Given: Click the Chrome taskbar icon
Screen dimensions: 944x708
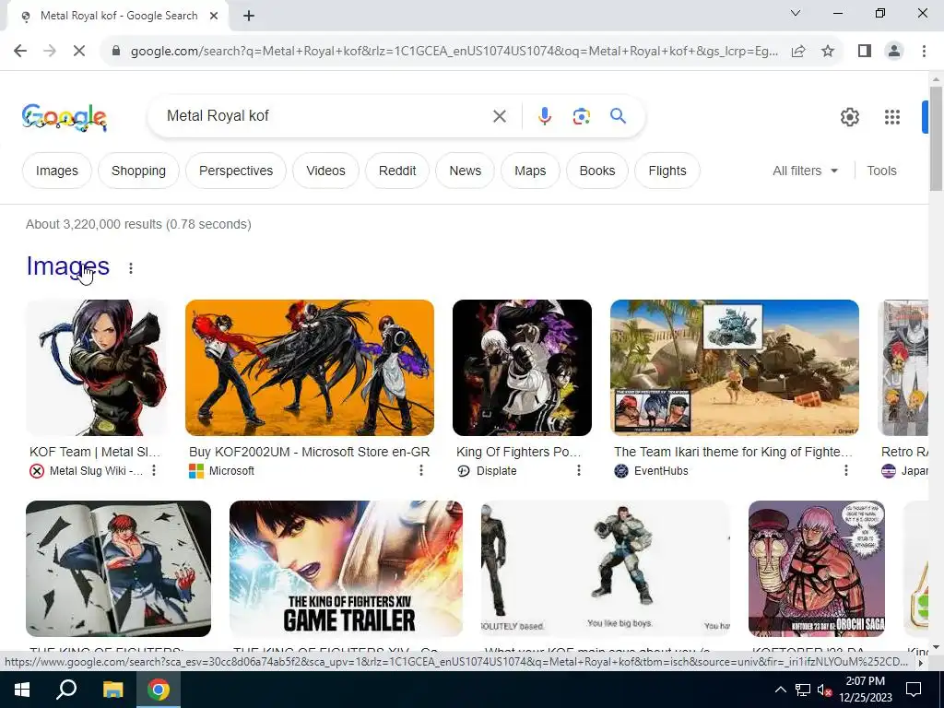Looking at the screenshot, I should 159,690.
